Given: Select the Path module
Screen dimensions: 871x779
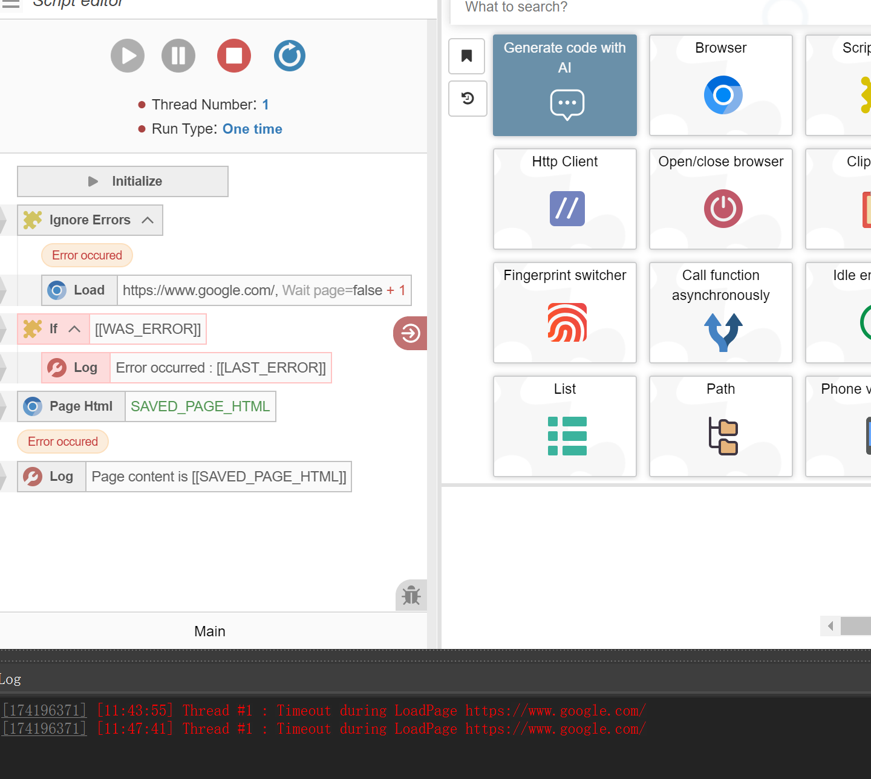Looking at the screenshot, I should click(x=720, y=426).
